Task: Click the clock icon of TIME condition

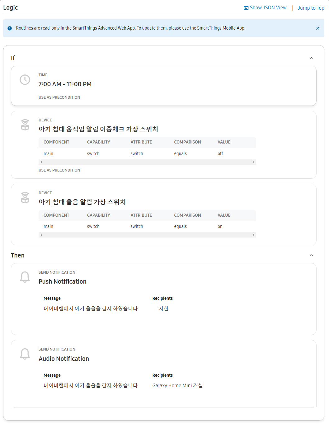Action: pyautogui.click(x=25, y=80)
